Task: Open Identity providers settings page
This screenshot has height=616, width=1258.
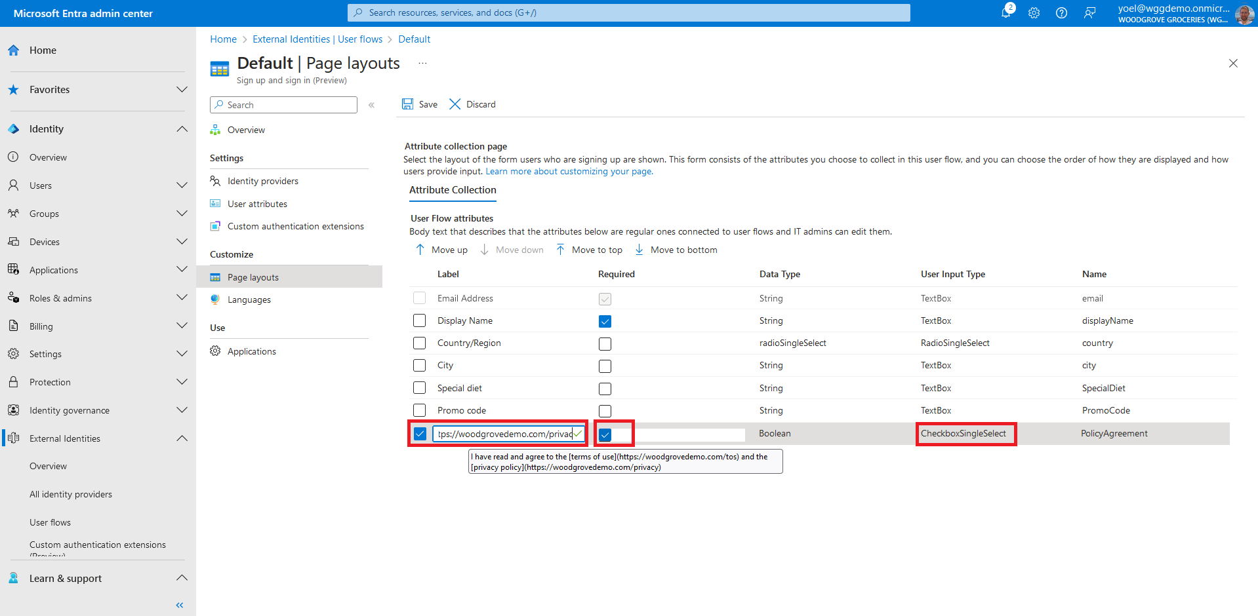Action: 262,181
